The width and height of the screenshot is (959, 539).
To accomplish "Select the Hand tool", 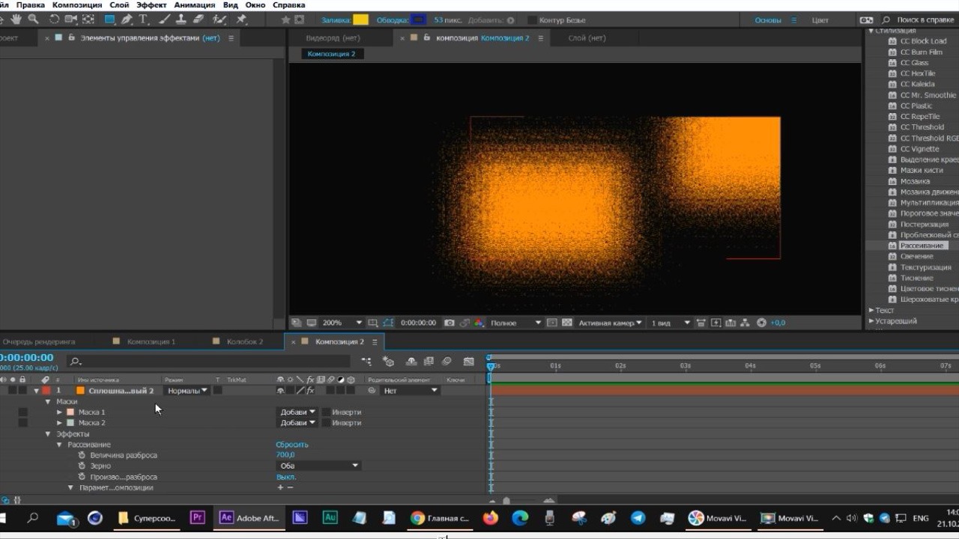I will tap(16, 18).
